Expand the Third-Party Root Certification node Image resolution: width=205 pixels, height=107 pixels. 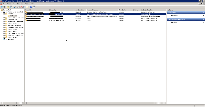[4, 27]
